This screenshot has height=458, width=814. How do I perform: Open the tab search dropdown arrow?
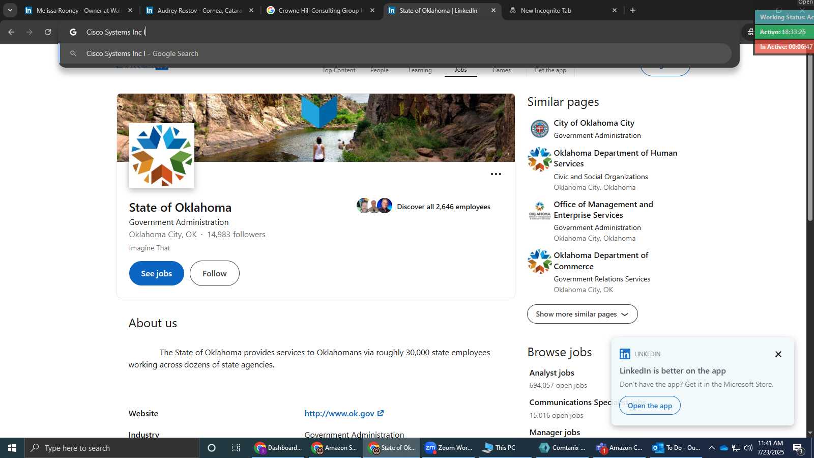(x=10, y=10)
